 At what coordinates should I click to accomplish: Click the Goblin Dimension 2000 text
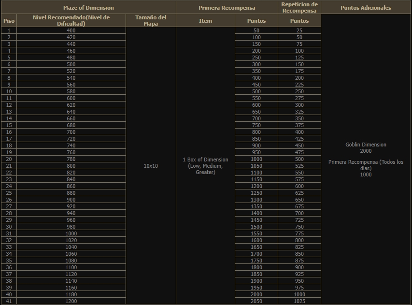tap(366, 148)
